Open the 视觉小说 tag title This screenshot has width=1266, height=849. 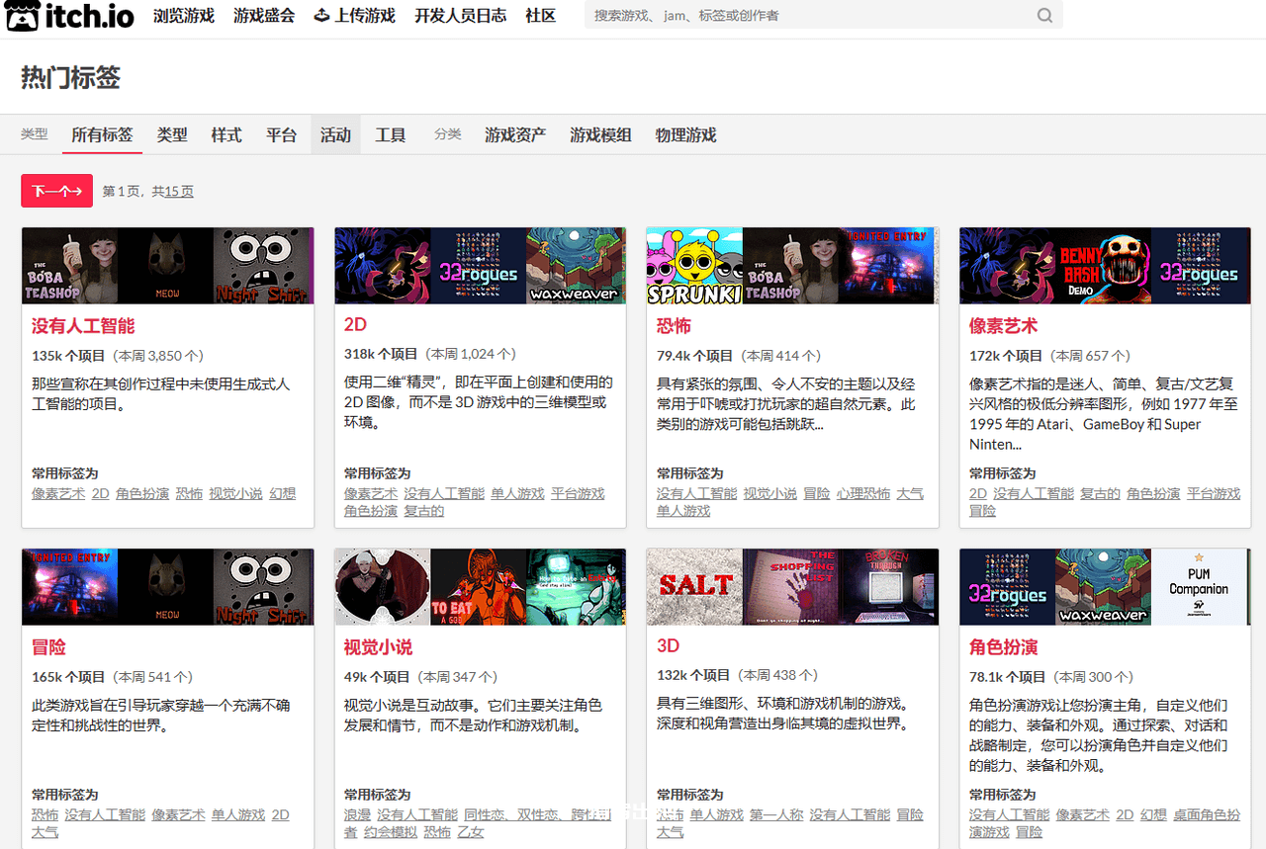coord(378,647)
